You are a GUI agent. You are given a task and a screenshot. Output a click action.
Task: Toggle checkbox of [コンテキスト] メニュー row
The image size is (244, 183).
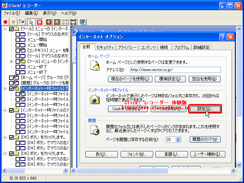(18, 50)
